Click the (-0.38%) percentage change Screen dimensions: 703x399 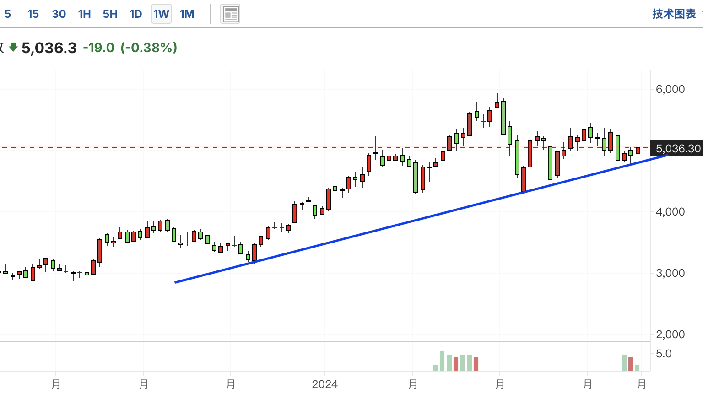[x=149, y=48]
